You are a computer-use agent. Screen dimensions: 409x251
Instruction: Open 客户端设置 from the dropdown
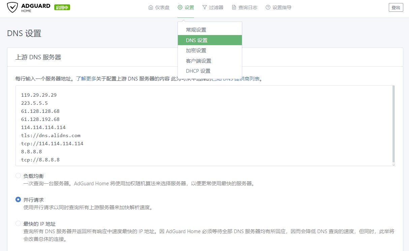pos(210,61)
